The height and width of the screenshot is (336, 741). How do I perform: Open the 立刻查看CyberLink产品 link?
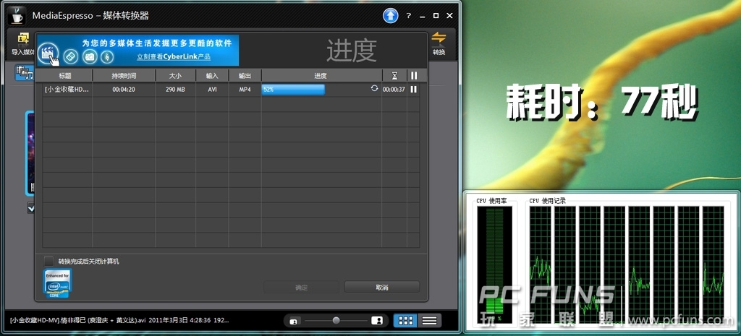pyautogui.click(x=174, y=56)
